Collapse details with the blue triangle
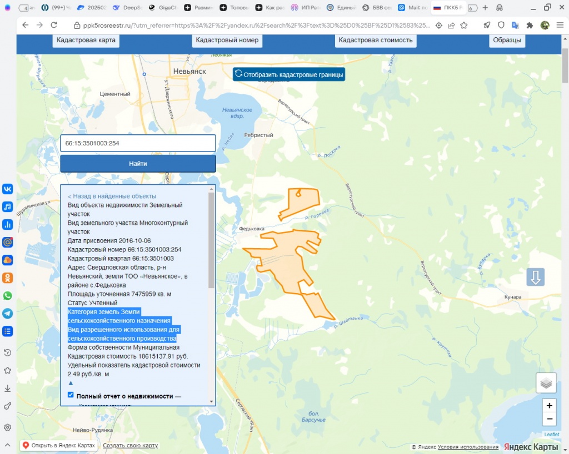The image size is (569, 454). point(71,383)
